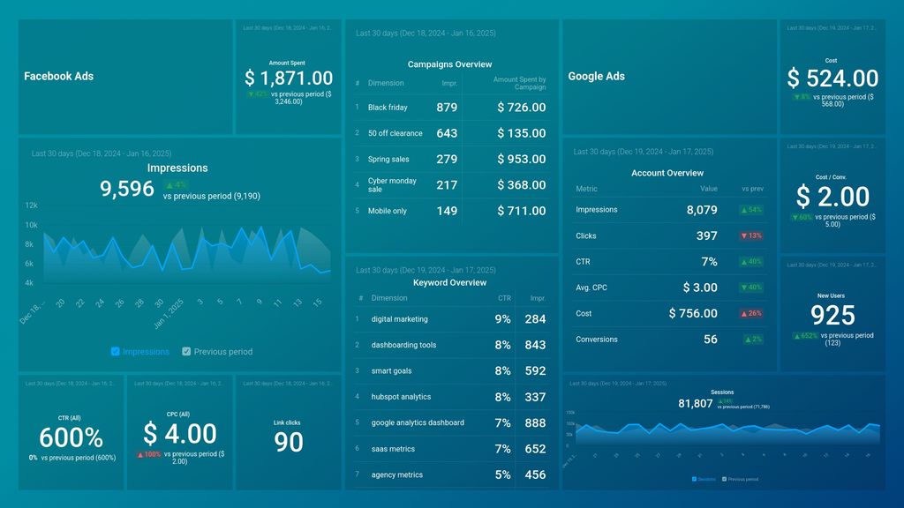Viewport: 904px width, 508px height.
Task: Click the Clicks metric row value 397
Action: pos(706,235)
